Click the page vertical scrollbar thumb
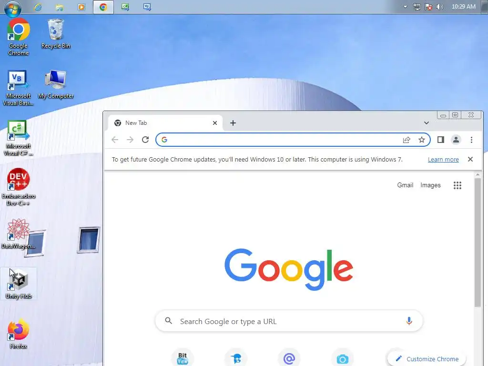 478,243
